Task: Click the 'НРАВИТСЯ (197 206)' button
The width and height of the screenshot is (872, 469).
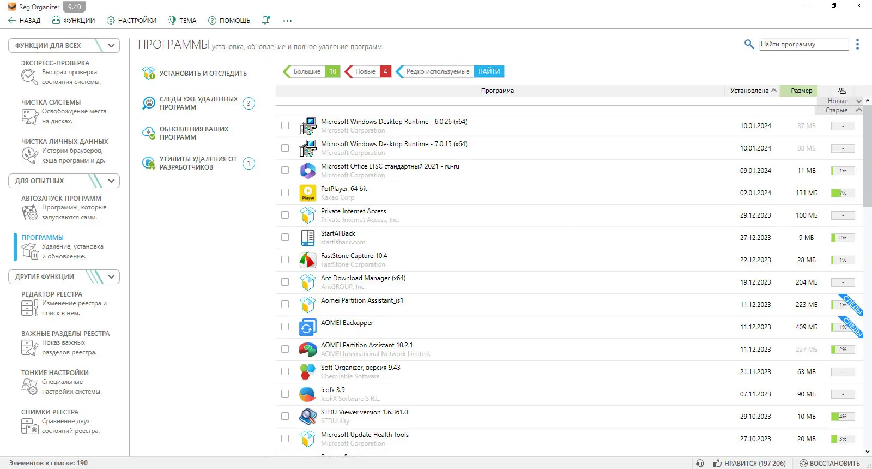Action: [749, 463]
